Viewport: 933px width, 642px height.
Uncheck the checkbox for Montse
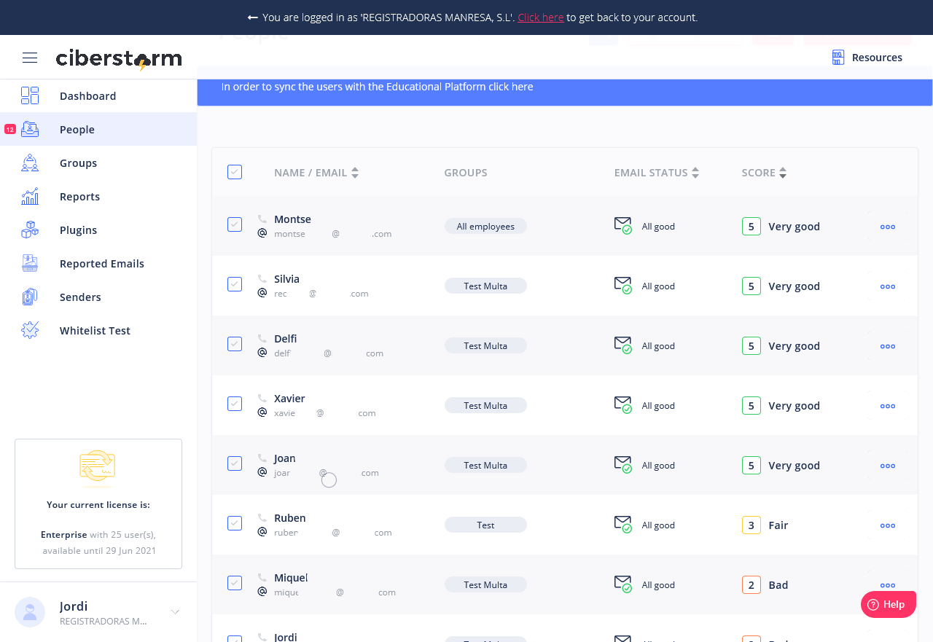[235, 224]
